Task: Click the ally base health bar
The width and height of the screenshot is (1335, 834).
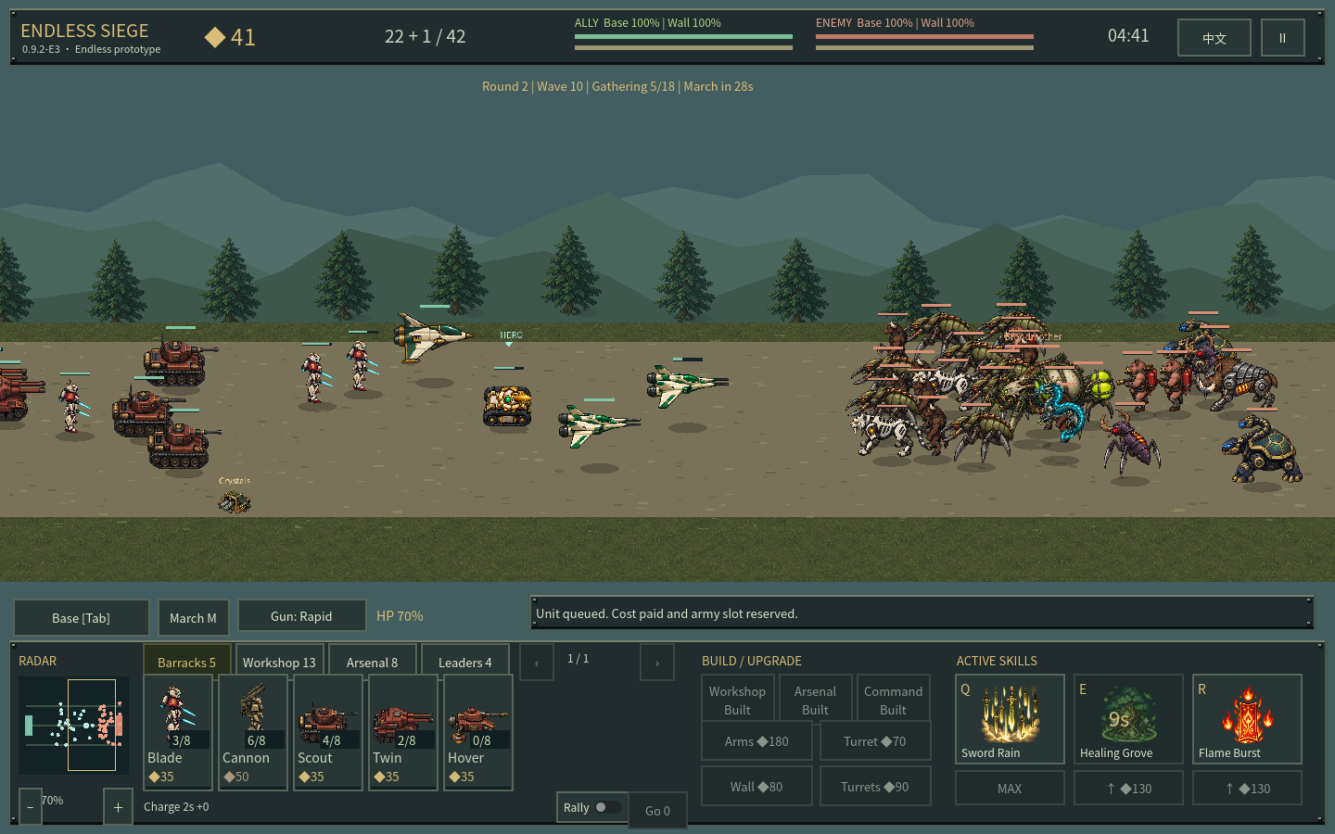Action: pos(683,37)
